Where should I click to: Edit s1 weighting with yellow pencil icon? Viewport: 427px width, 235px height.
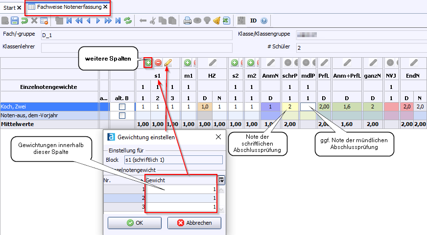(168, 63)
